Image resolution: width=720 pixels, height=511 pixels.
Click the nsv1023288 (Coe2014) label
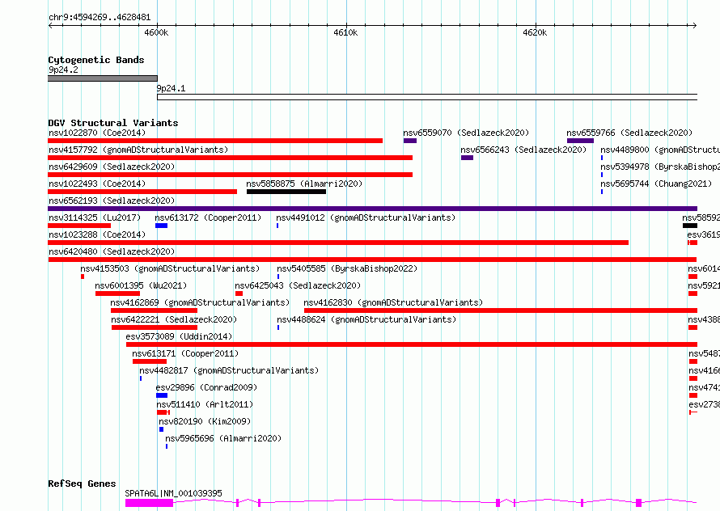click(97, 234)
